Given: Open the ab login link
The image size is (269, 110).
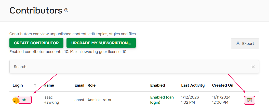Looking at the screenshot, I should 24,100.
